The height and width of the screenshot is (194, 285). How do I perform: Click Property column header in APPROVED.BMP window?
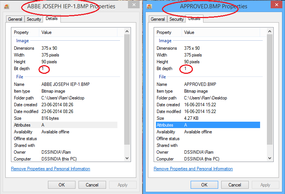click(168, 32)
